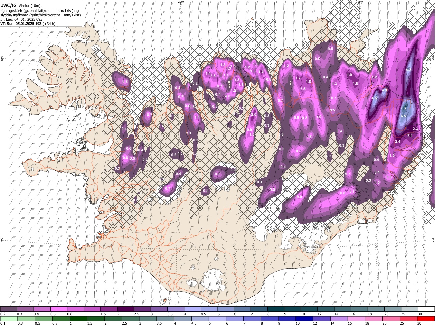Select the crimson 20–25 rain scale swatch
This screenshot has height=326, width=435.
click(x=391, y=319)
